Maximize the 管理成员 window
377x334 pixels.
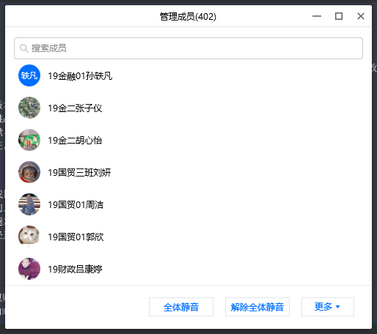[x=339, y=16]
